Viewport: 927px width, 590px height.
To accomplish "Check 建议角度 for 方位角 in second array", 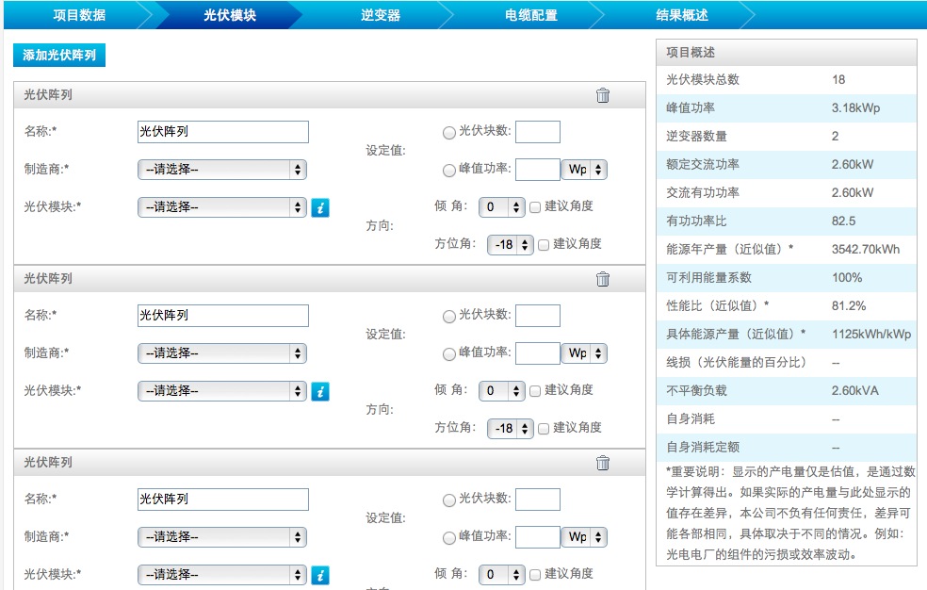I will [x=544, y=429].
